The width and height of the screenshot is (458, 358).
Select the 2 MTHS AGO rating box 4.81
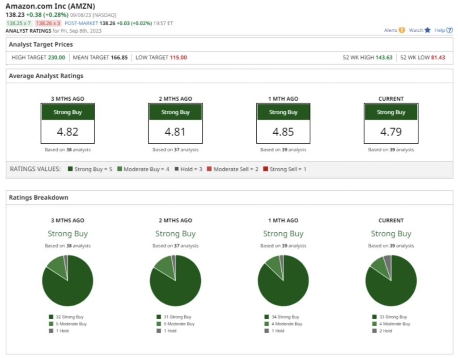pos(175,124)
